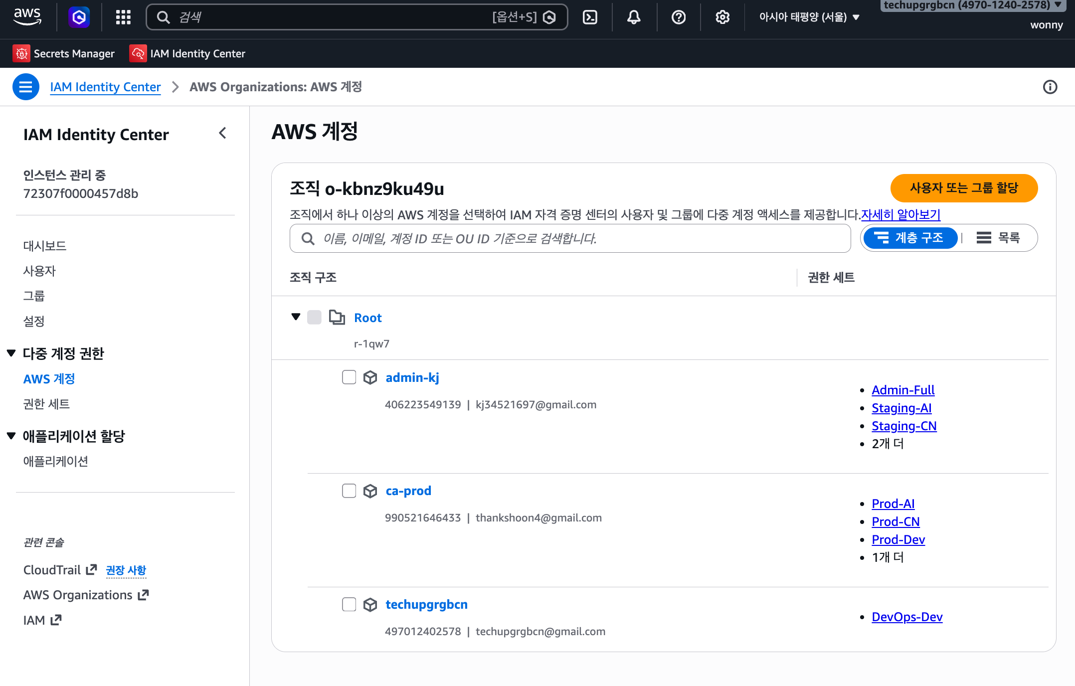Collapse the IAM Identity Center side panel
This screenshot has height=686, width=1075.
223,133
